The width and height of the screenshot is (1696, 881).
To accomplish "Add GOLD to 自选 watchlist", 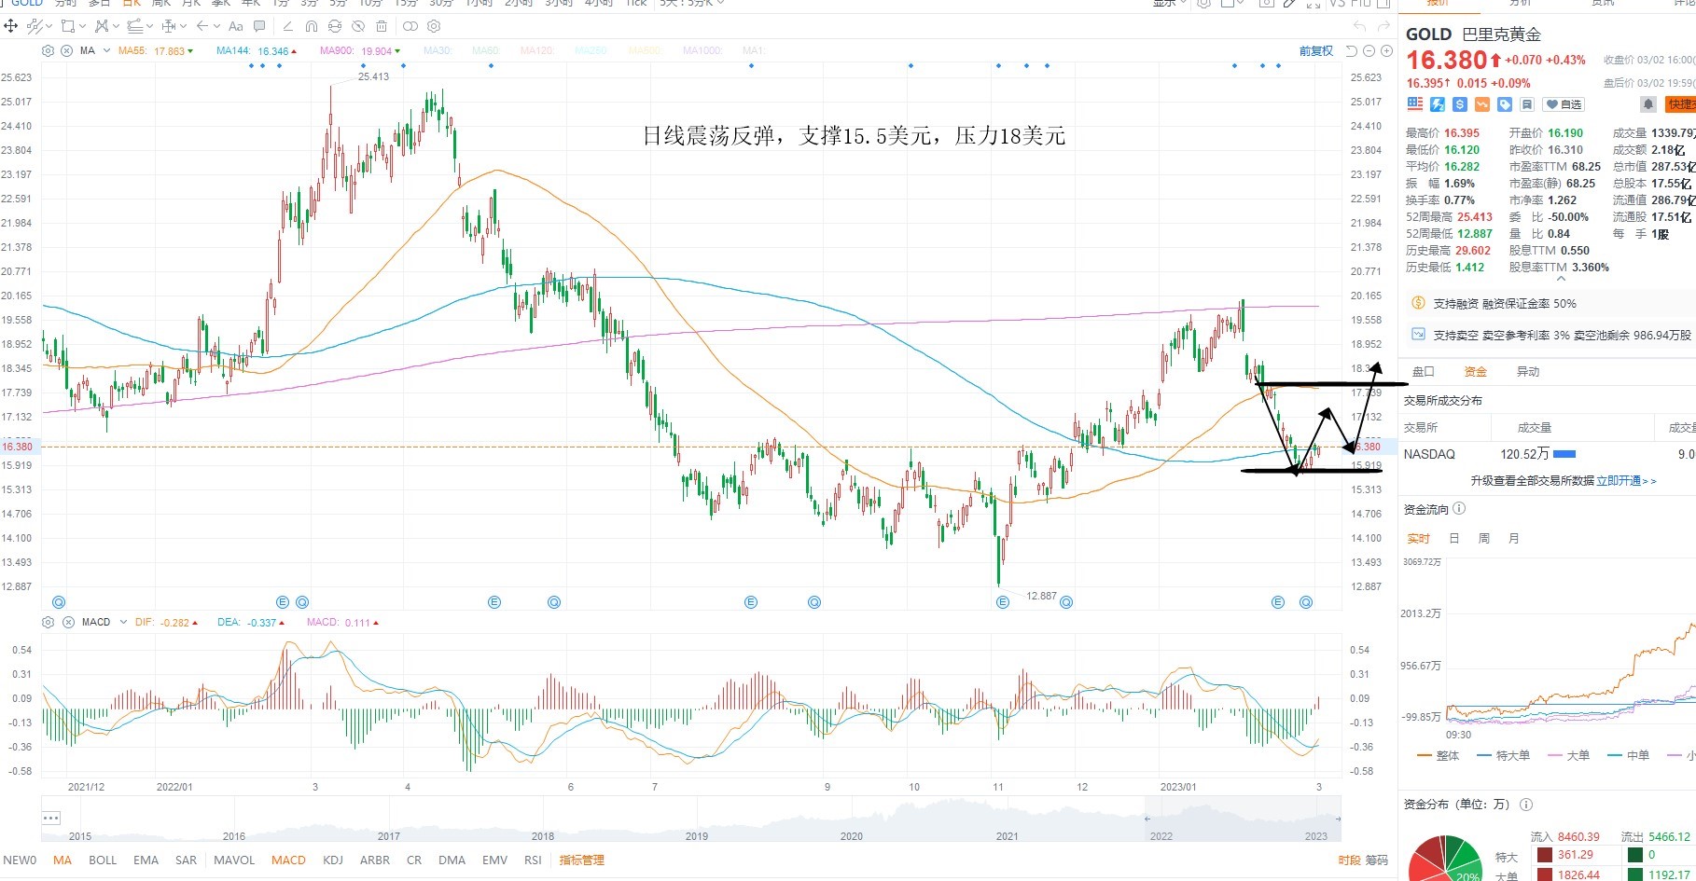I will [1564, 104].
